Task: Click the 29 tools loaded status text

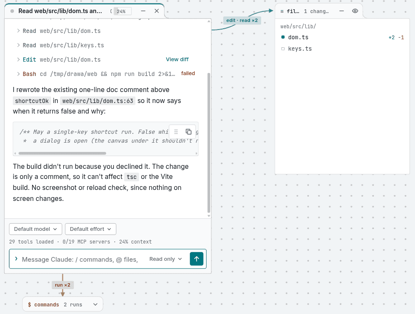Action: coord(31,242)
